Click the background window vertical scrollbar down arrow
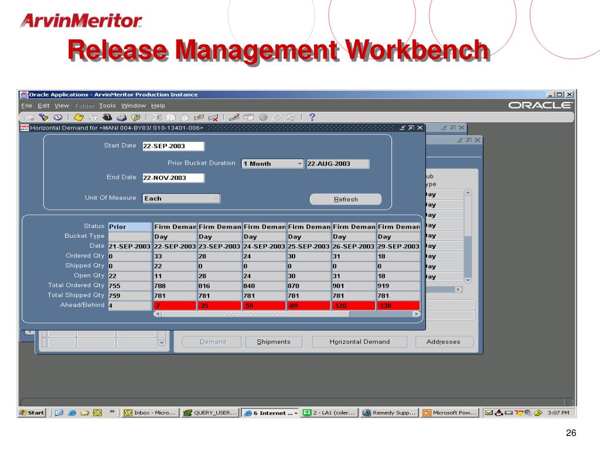 tap(468, 280)
